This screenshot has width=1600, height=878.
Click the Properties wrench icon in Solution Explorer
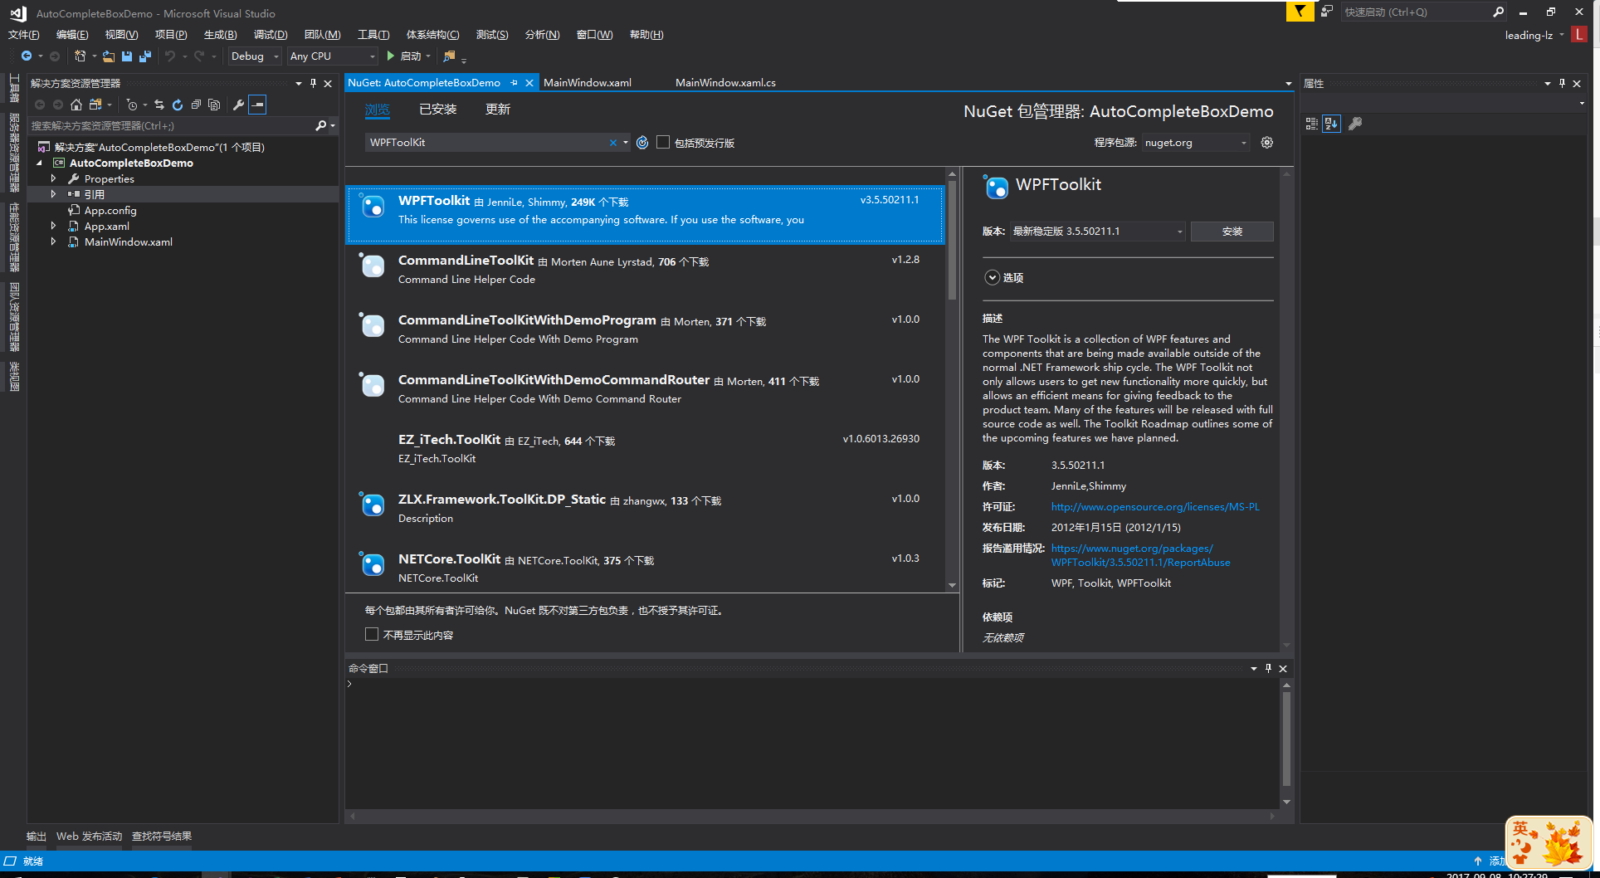point(238,105)
